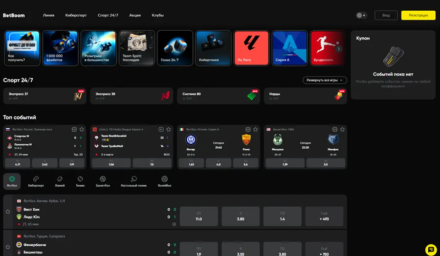The width and height of the screenshot is (440, 256).
Task: Play the Dota 2 match video stream
Action: click(x=161, y=129)
